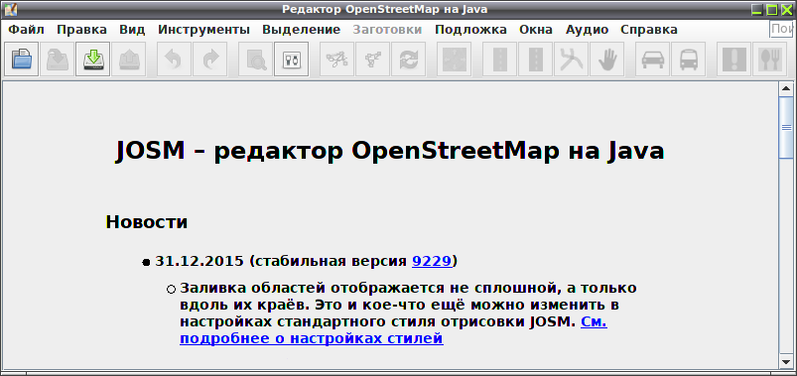Image resolution: width=797 pixels, height=376 pixels.
Task: Click the greyed-out Save disk icon
Action: (x=57, y=59)
